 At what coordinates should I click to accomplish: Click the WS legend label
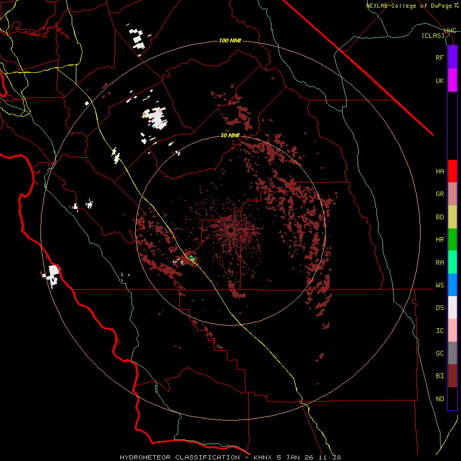point(439,285)
